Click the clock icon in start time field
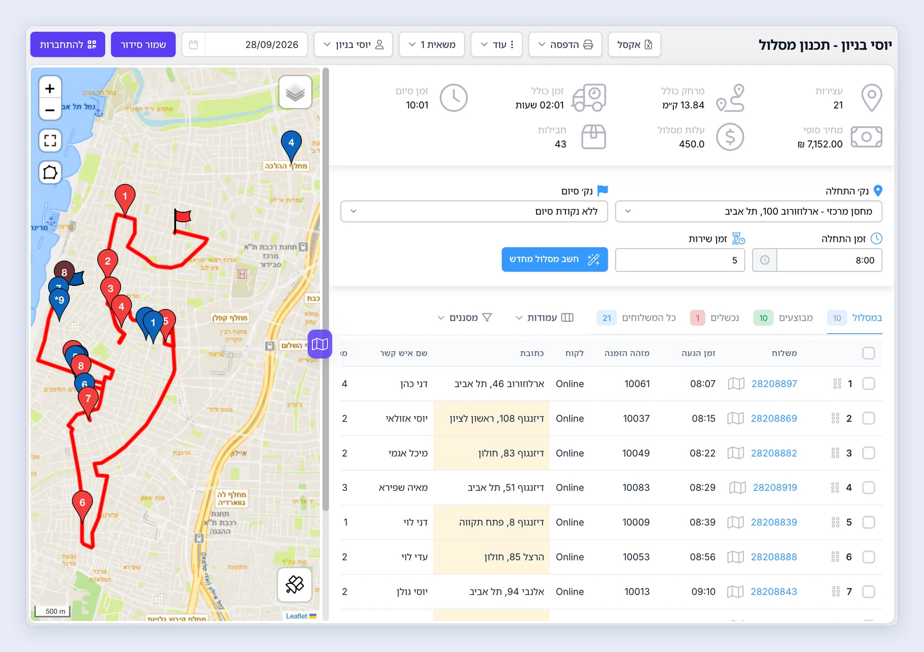 tap(765, 260)
